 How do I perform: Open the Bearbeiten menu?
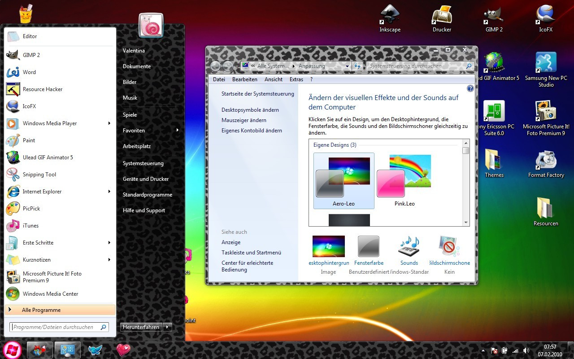pos(245,79)
